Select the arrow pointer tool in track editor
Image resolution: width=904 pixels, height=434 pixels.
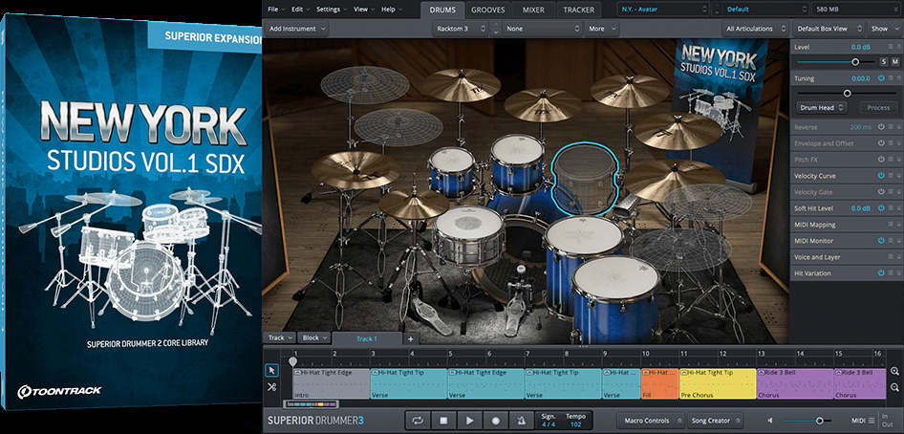pos(271,370)
